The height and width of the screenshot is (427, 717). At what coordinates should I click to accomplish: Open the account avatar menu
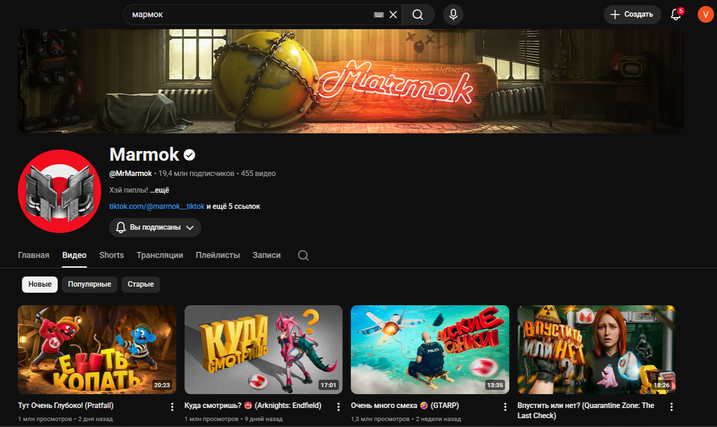point(705,14)
